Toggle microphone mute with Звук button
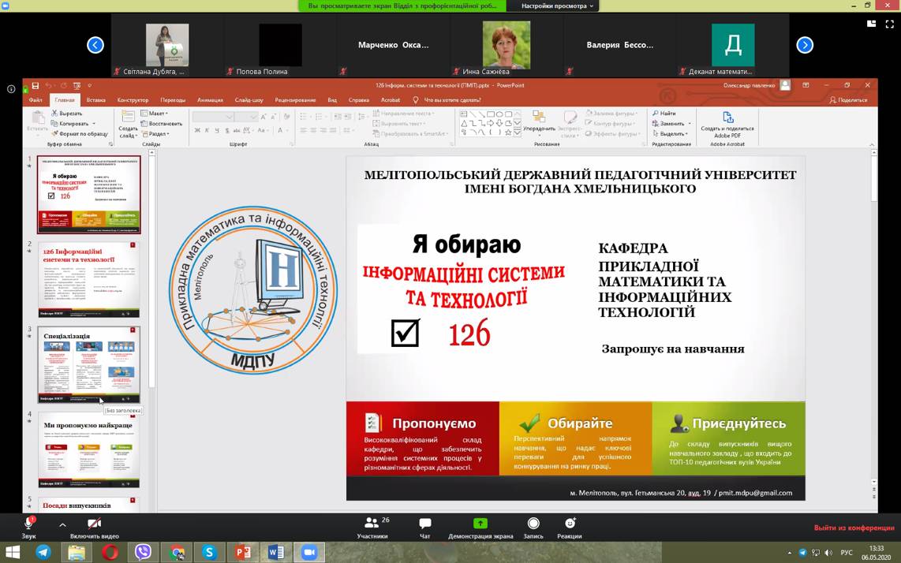 coord(28,527)
